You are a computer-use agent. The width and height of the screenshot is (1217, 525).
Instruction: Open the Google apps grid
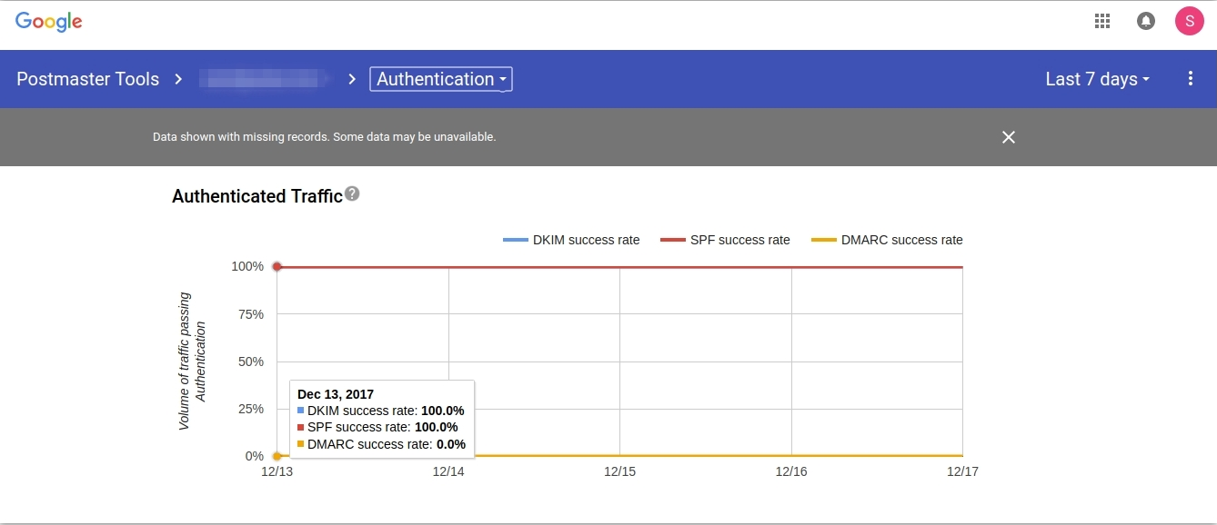1102,21
